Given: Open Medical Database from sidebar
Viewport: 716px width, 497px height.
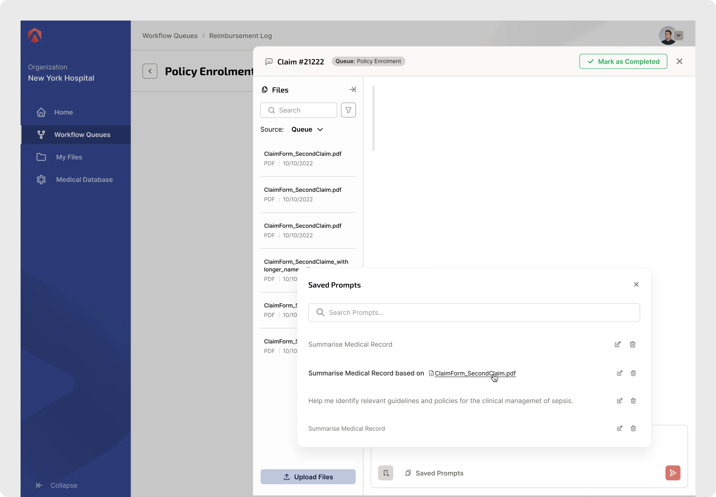Looking at the screenshot, I should pos(84,179).
